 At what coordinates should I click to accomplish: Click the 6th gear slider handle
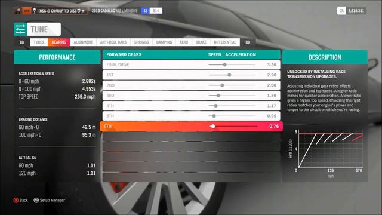pos(213,126)
